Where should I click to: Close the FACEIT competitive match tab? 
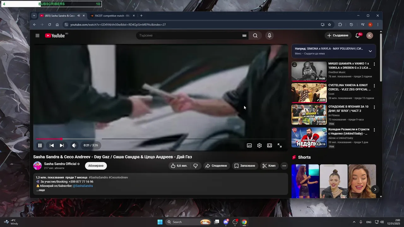click(x=134, y=16)
